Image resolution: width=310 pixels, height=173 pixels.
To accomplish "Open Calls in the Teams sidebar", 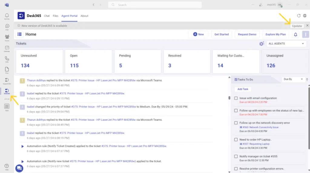I will [7, 59].
